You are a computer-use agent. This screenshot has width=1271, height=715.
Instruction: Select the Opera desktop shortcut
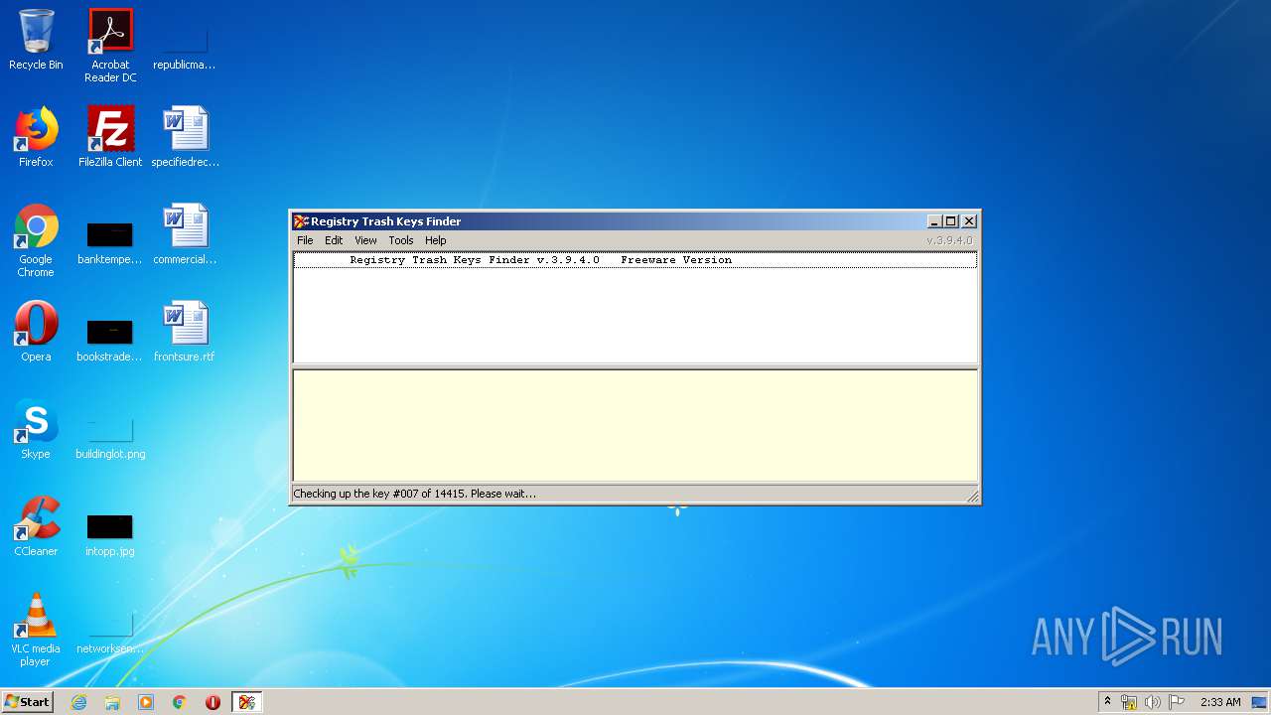(36, 332)
